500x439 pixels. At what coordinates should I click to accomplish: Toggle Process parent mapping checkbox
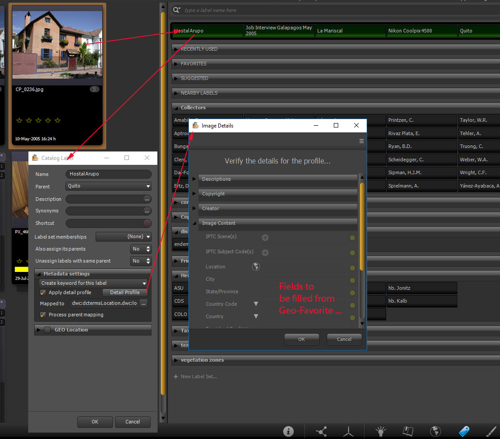point(42,315)
